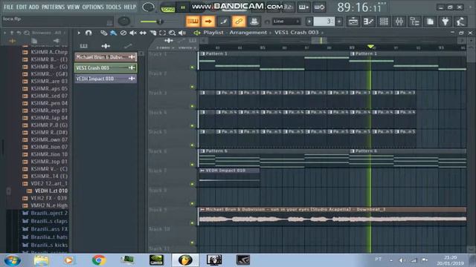Open the Channel rack from main toolbar
The height and width of the screenshot is (267, 476).
[x=384, y=22]
